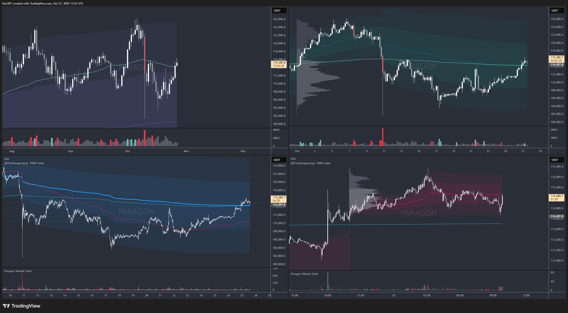Click the DocXBT created with TradingView.com header text
Viewport: 568px width, 313px height.
click(x=43, y=4)
